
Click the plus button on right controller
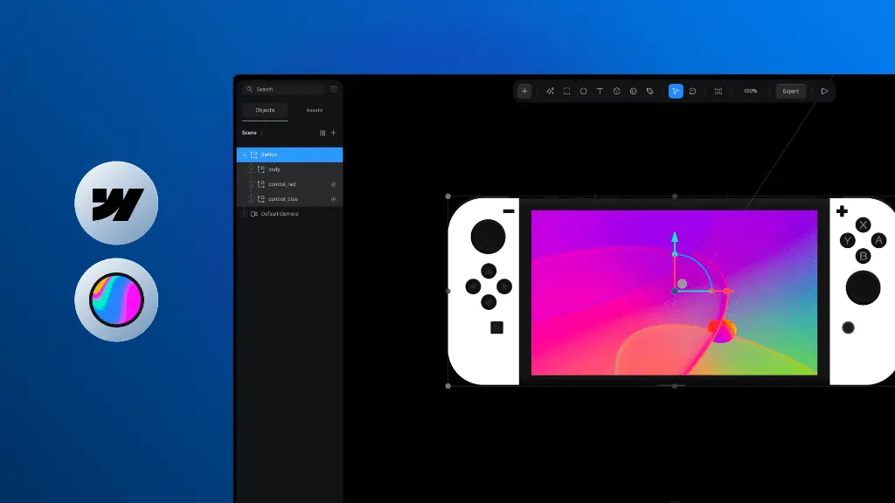tap(842, 211)
